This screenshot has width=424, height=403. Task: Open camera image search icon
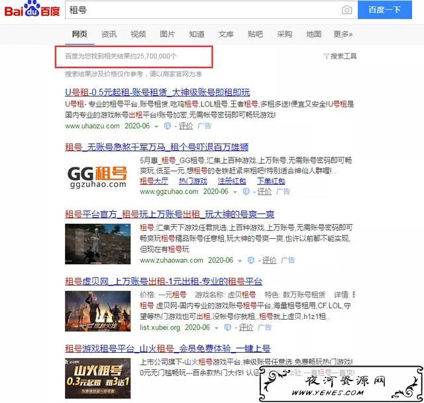(346, 11)
